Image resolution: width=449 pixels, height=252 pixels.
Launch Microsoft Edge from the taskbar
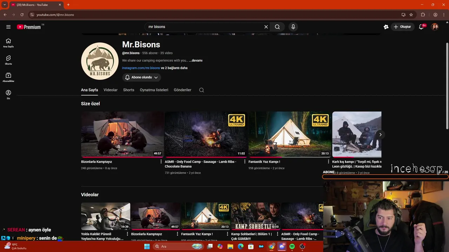click(241, 246)
